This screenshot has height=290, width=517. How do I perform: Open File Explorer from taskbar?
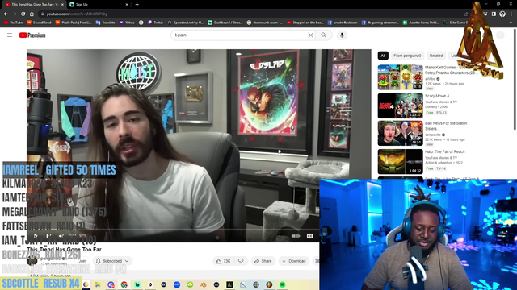pyautogui.click(x=98, y=284)
